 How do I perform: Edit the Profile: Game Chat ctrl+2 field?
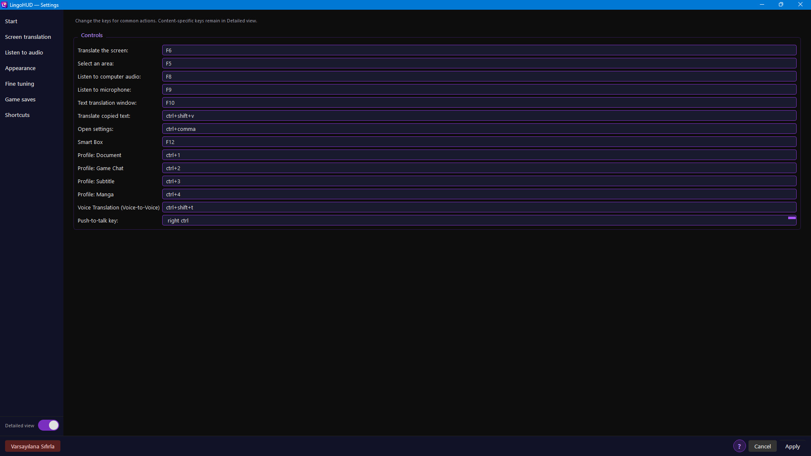pos(479,168)
